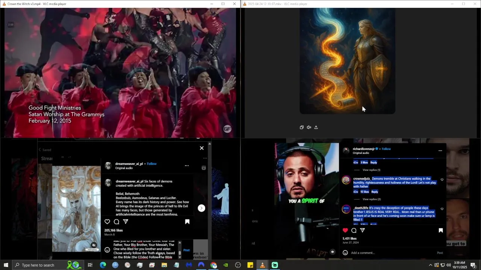This screenshot has height=270, width=481.
Task: Click the Satan Worship at The Grammys video
Action: coord(120,73)
